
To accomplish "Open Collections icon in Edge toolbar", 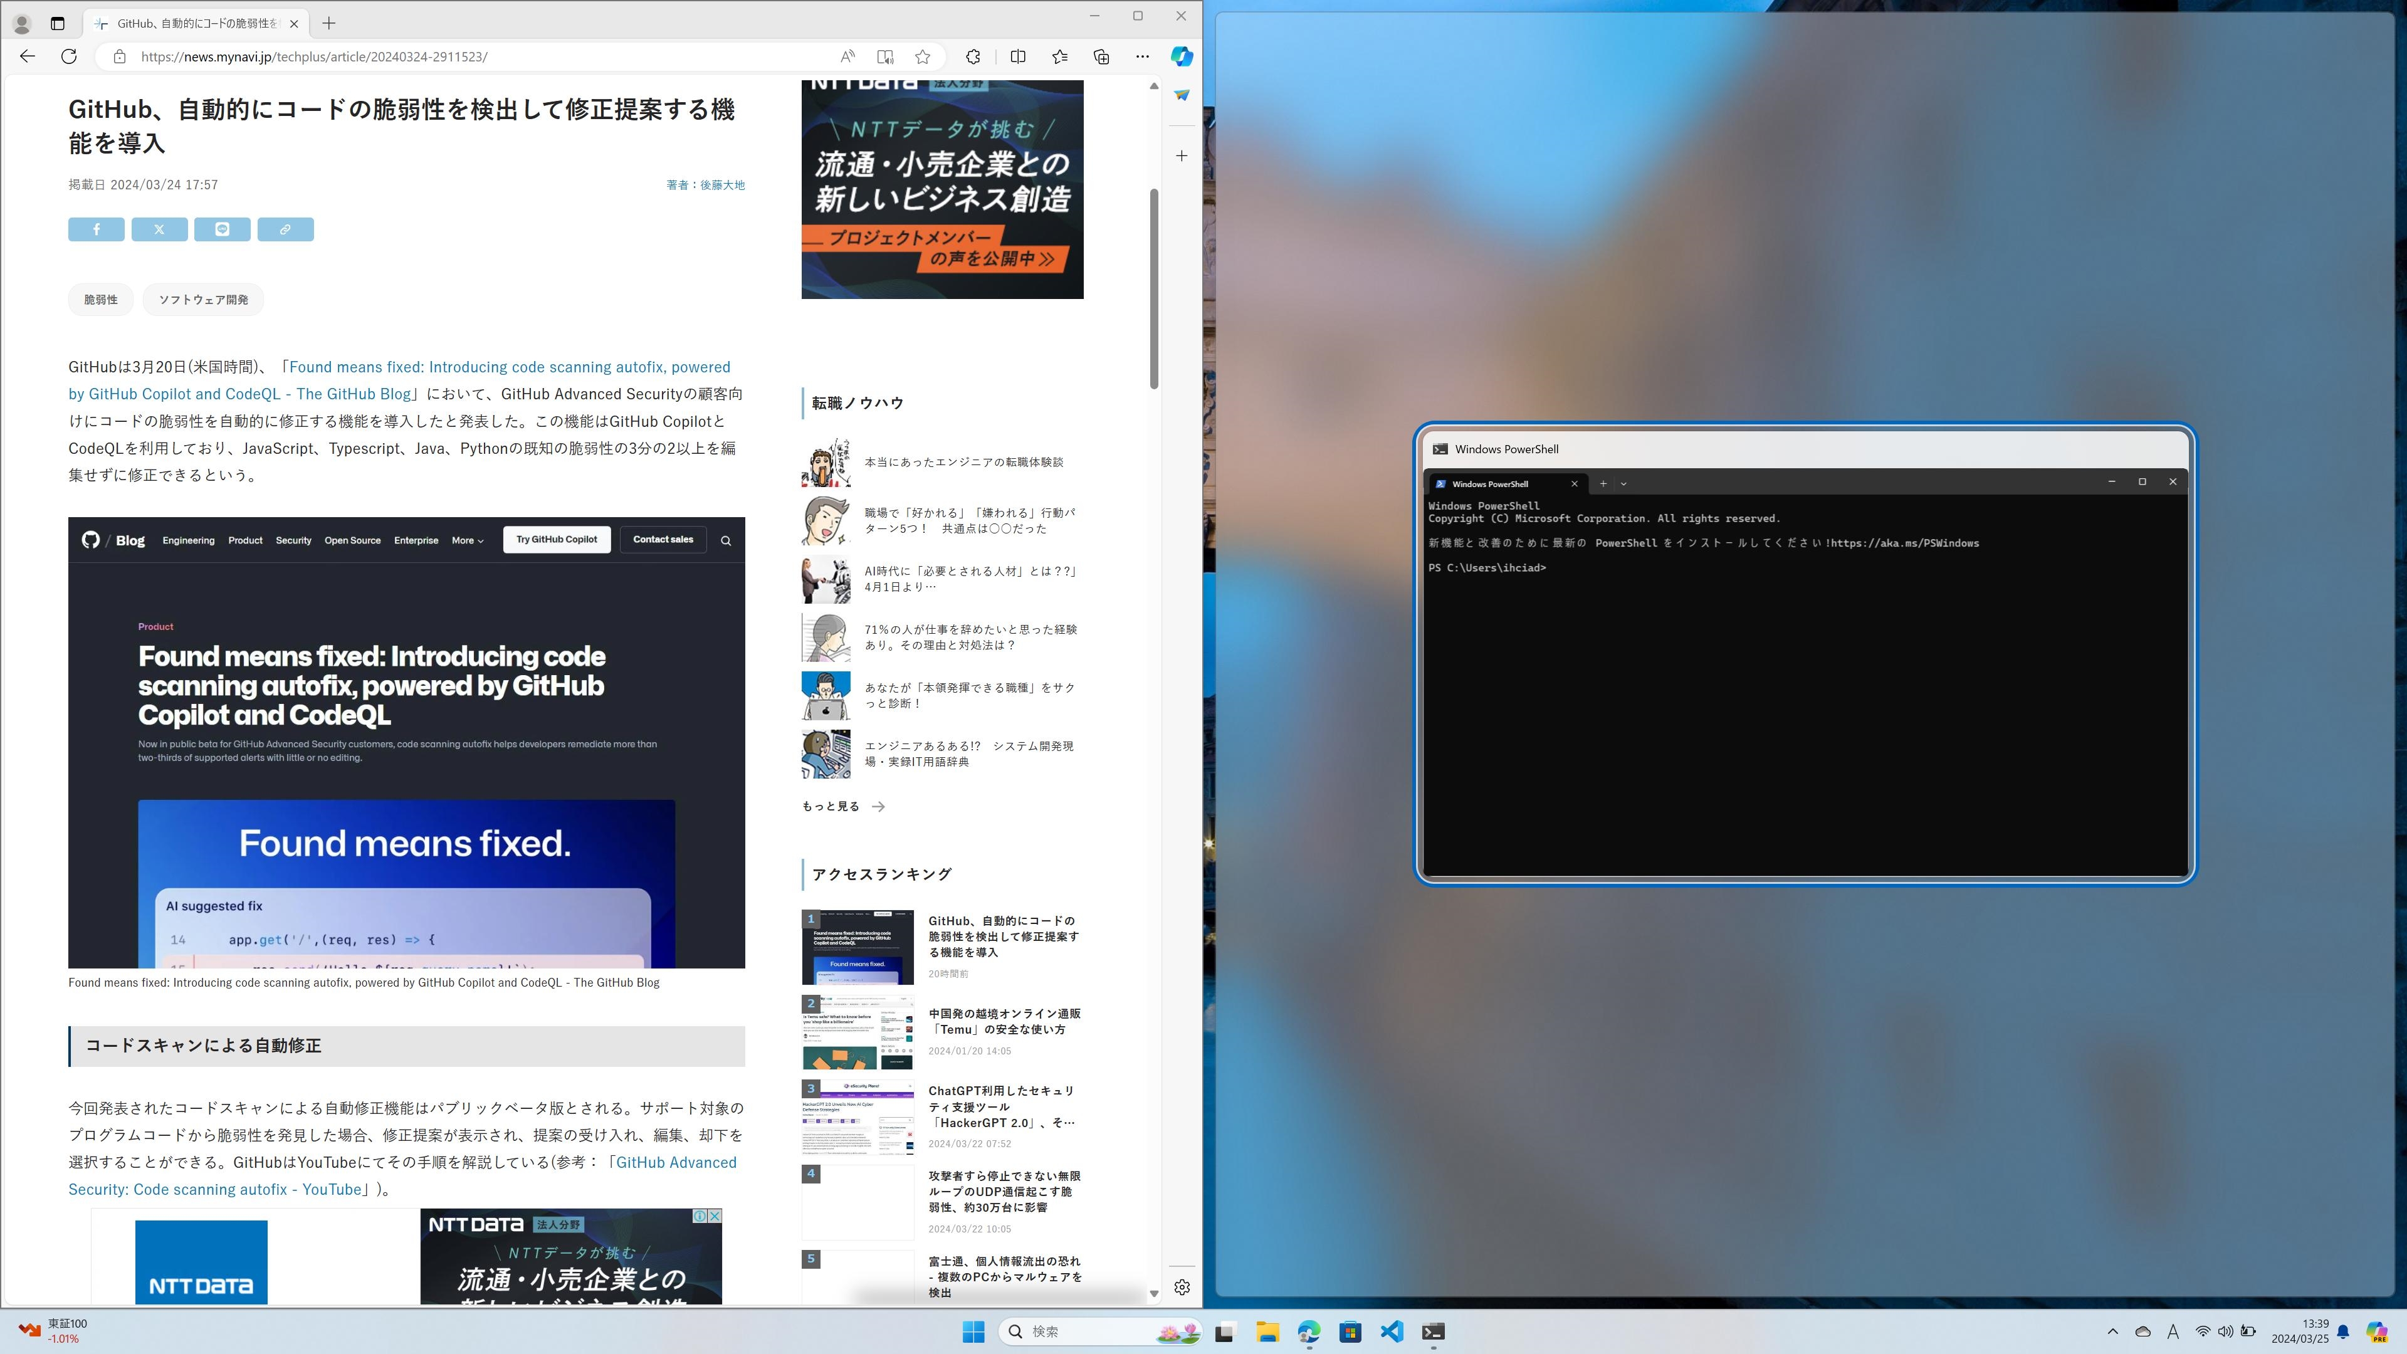I will [1102, 56].
